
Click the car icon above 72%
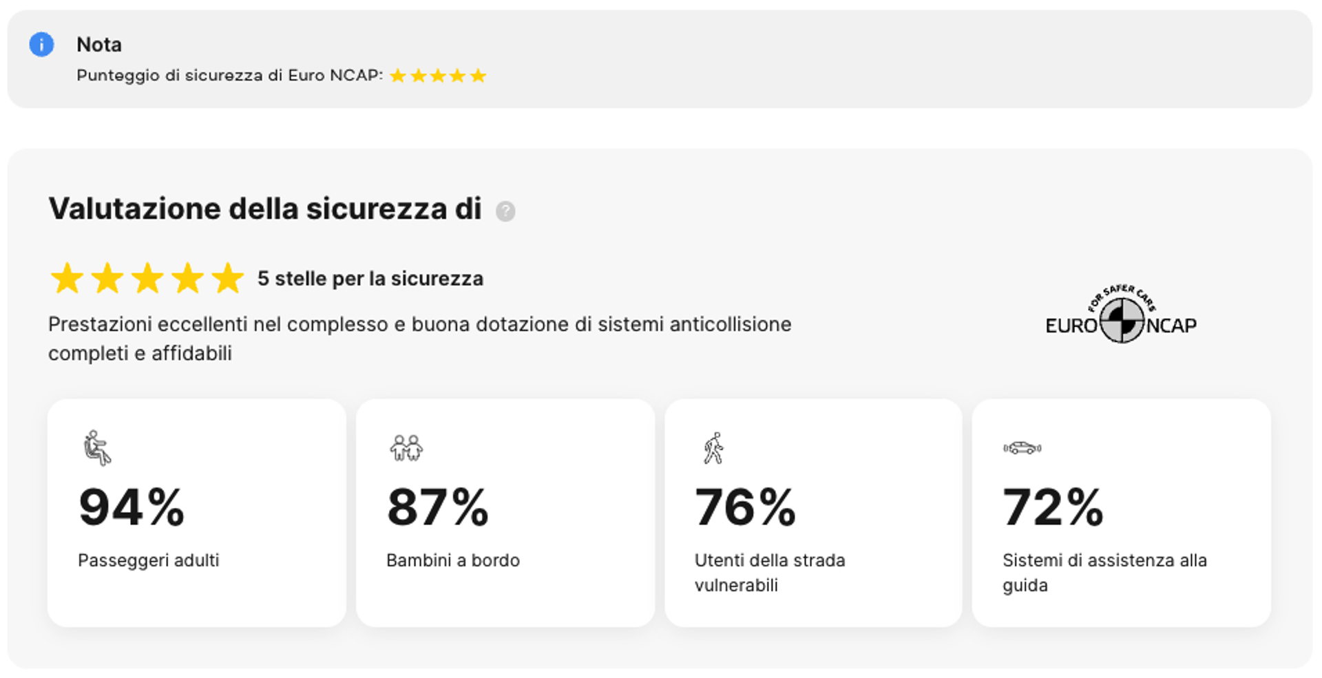click(x=1022, y=447)
